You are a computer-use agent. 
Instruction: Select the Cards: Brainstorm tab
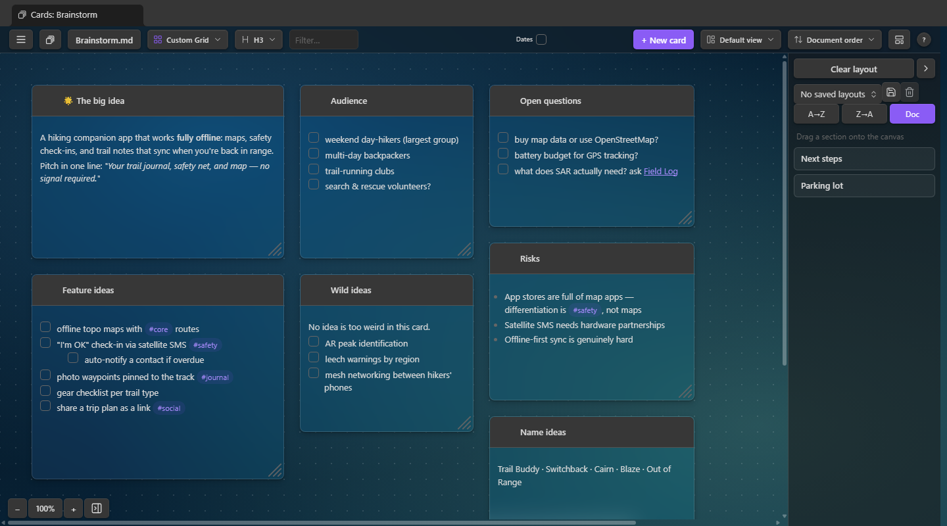pyautogui.click(x=77, y=14)
